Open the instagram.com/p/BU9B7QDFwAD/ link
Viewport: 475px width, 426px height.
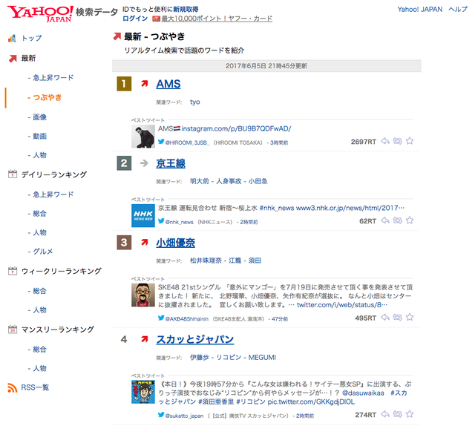(x=236, y=129)
